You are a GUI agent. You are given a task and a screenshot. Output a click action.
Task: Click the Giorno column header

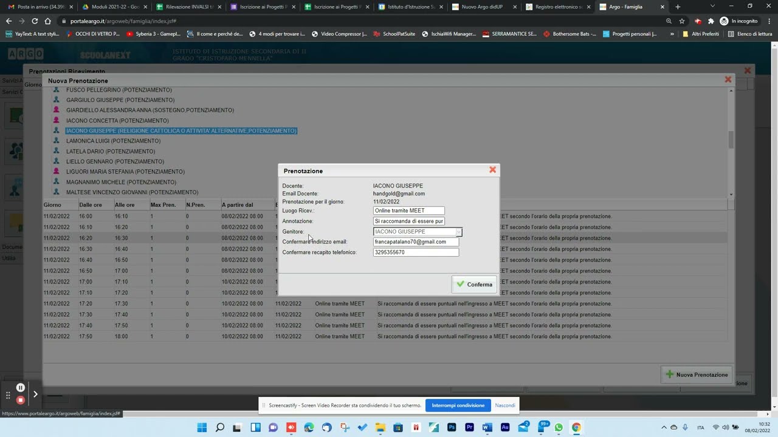tap(60, 205)
